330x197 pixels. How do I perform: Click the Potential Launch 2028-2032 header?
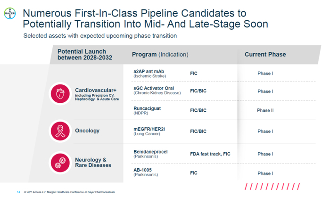[x=82, y=55]
